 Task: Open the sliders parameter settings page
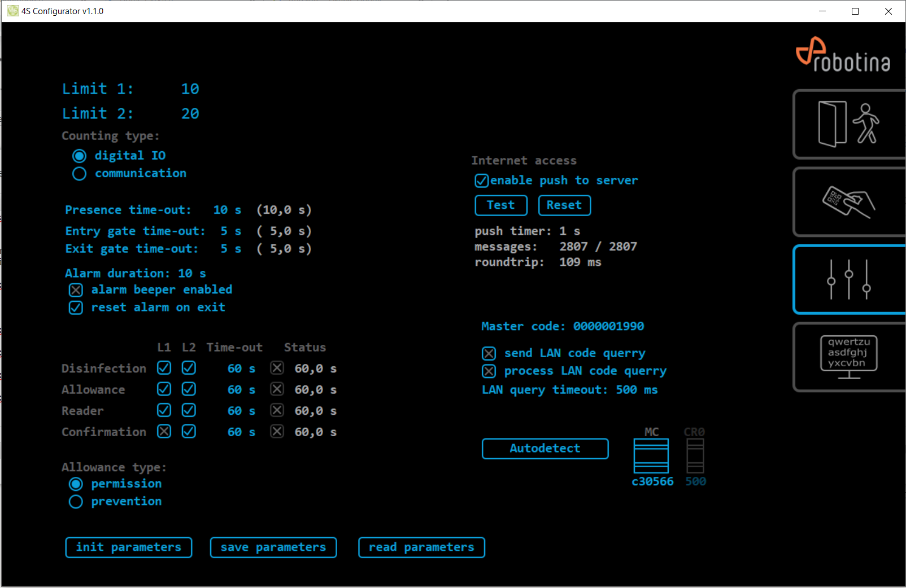coord(848,279)
